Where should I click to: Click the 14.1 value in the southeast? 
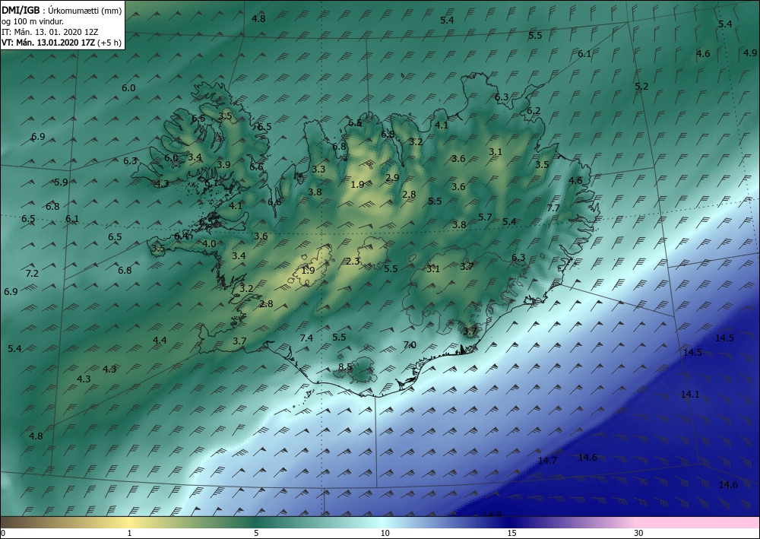click(x=690, y=395)
